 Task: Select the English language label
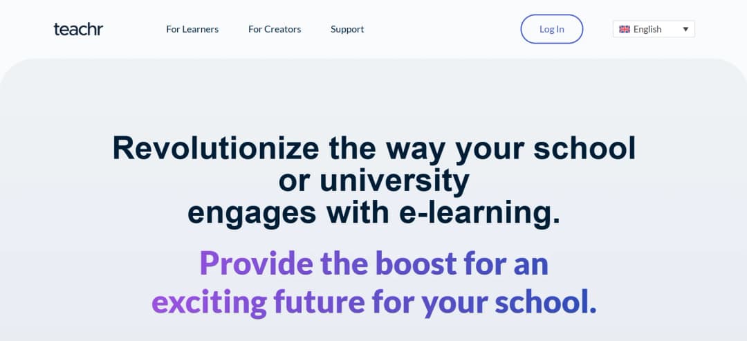point(647,29)
